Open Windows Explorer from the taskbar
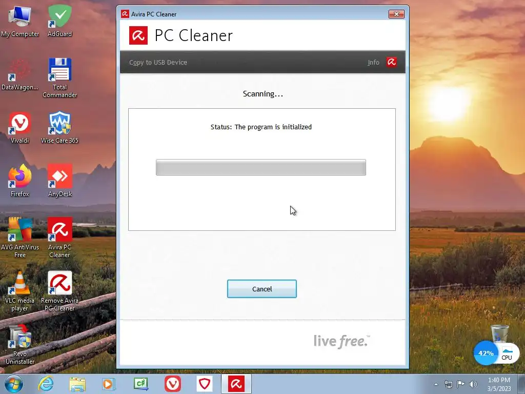The height and width of the screenshot is (394, 525). click(77, 384)
